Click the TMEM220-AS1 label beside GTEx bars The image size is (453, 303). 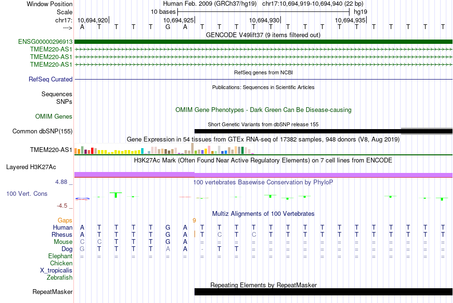[51, 150]
